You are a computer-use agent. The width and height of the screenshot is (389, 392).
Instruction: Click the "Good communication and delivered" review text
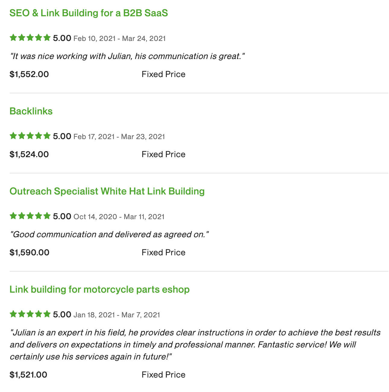(109, 235)
